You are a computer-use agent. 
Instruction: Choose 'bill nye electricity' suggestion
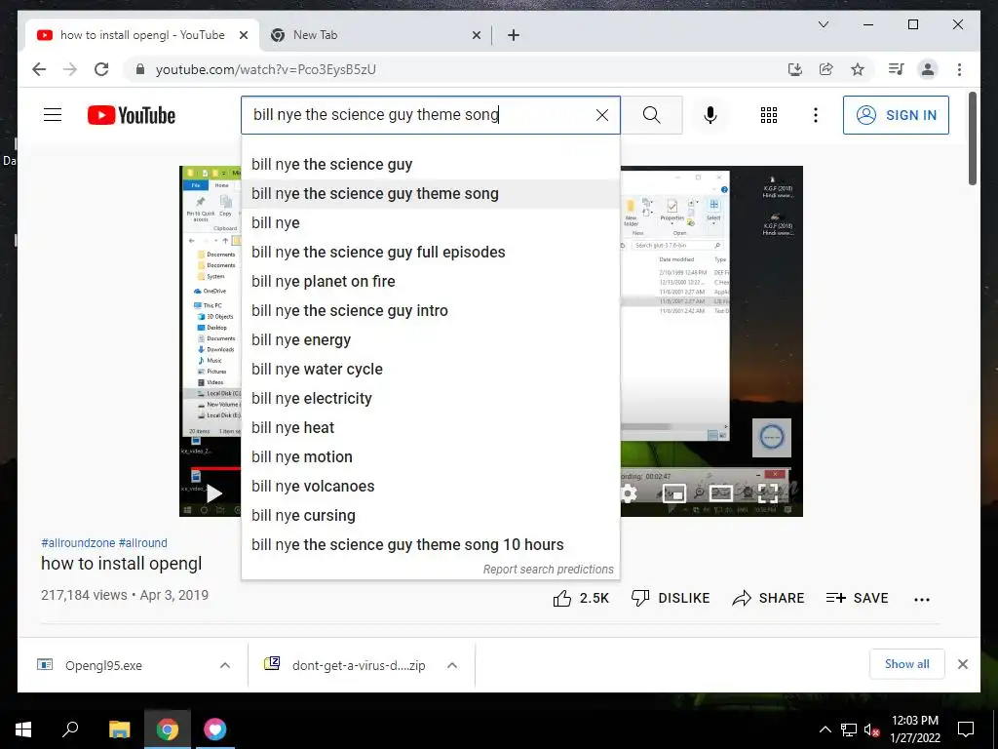[x=431, y=399]
